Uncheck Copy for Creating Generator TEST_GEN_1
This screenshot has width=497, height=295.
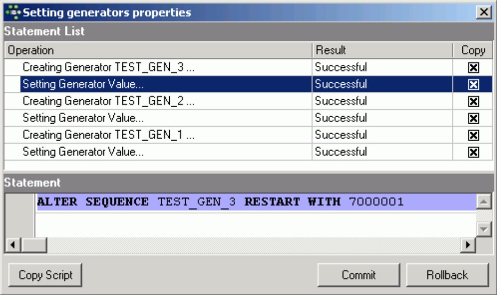coord(473,135)
